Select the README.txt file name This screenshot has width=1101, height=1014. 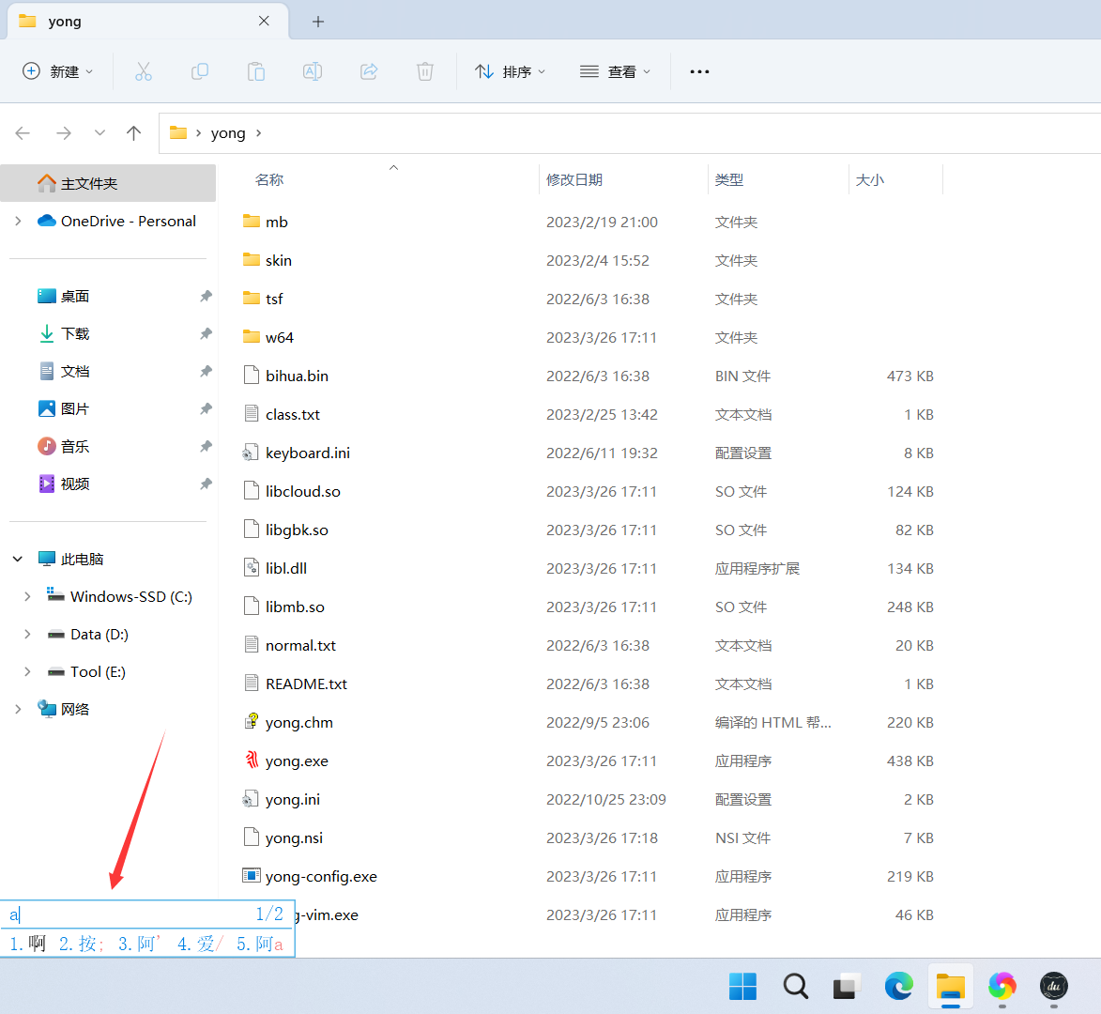click(x=306, y=684)
